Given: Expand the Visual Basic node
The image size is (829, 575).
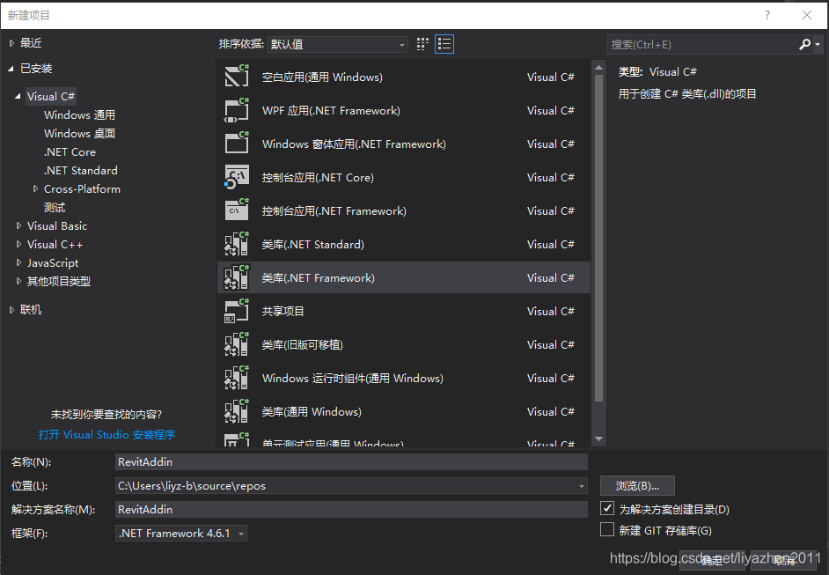Looking at the screenshot, I should click(x=19, y=226).
